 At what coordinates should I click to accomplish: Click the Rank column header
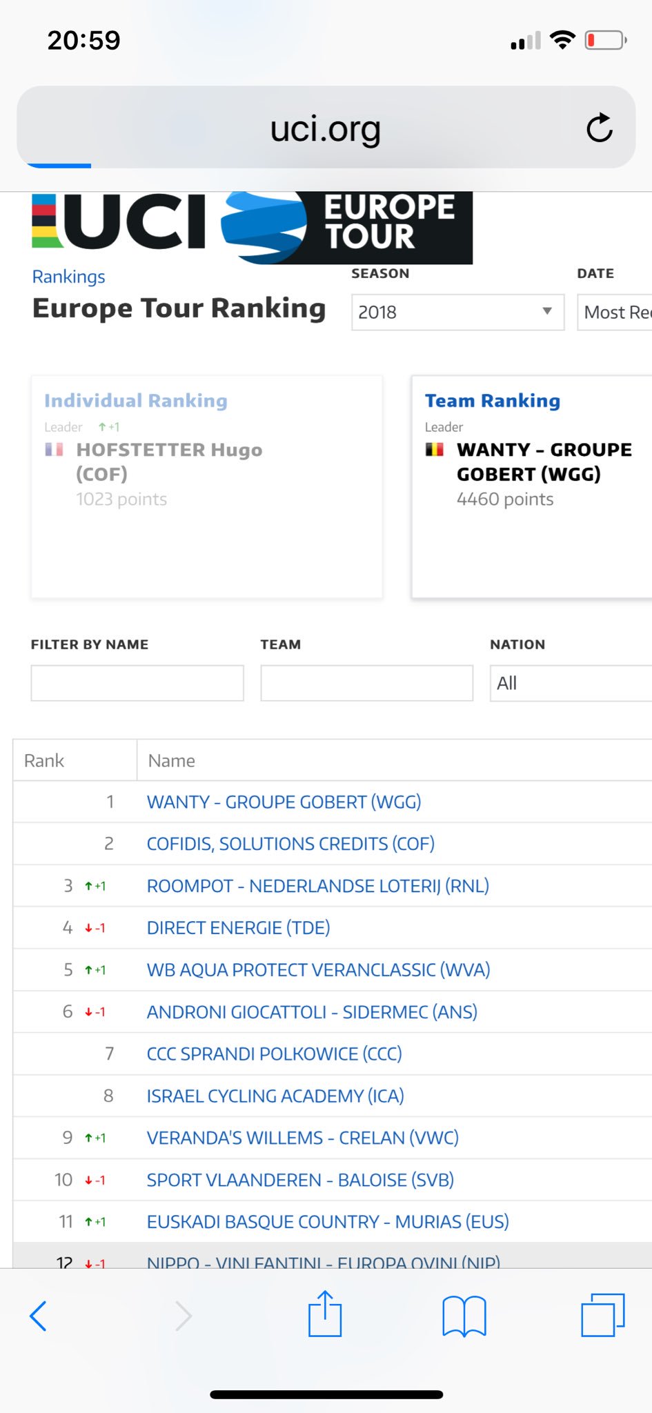(x=75, y=760)
